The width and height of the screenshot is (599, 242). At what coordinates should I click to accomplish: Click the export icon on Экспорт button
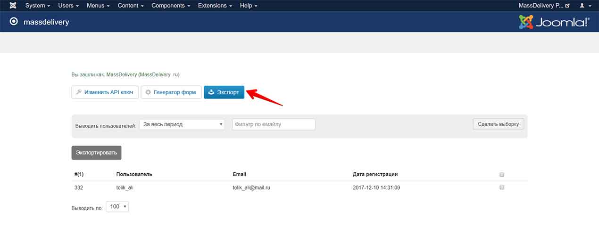point(211,92)
